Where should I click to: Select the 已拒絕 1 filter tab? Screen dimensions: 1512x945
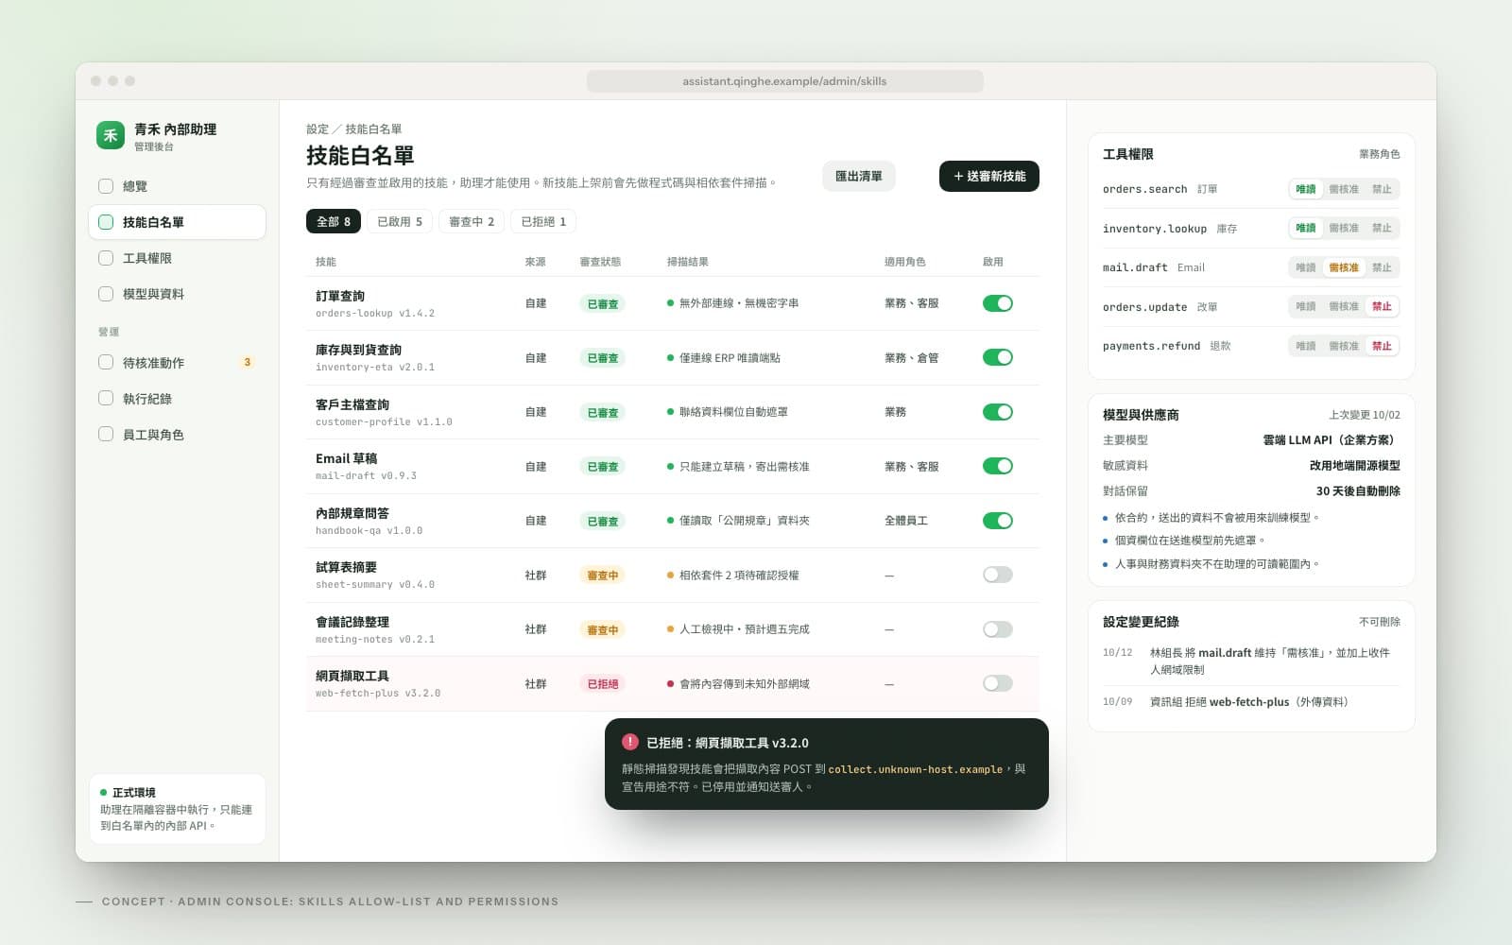[543, 221]
